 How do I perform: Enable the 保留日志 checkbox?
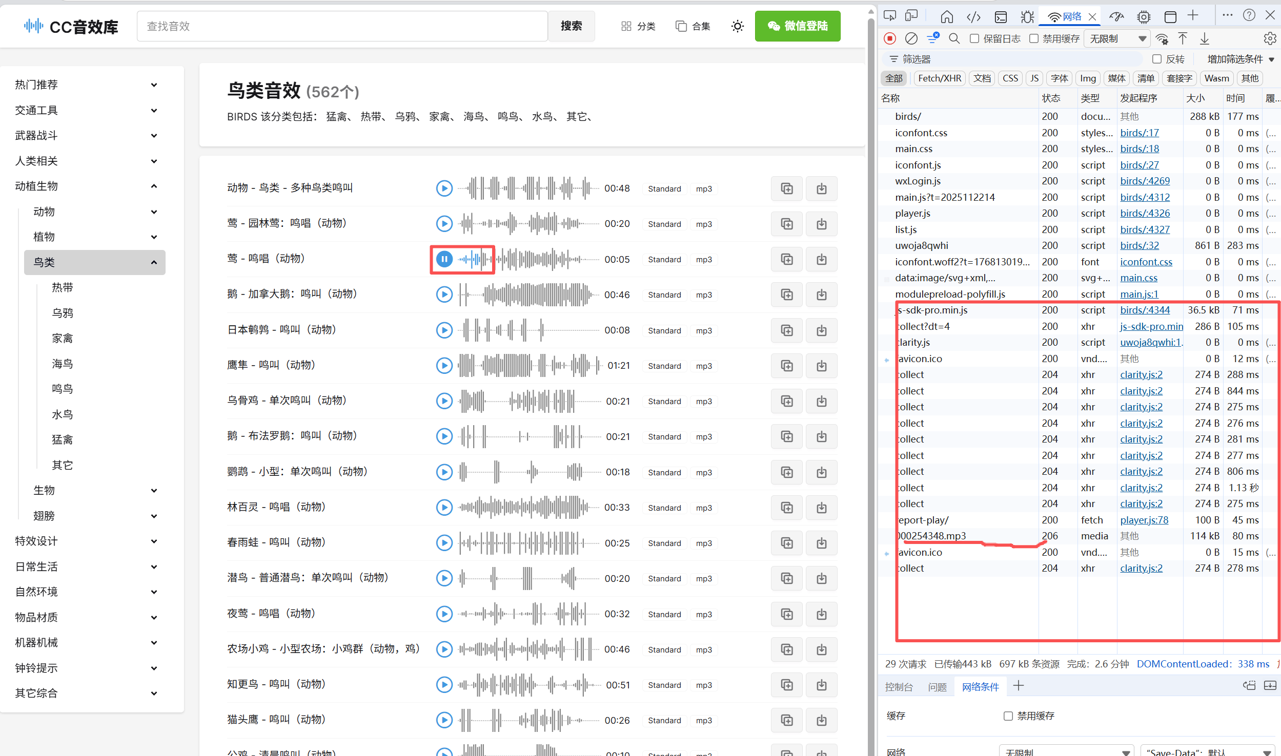click(x=974, y=38)
